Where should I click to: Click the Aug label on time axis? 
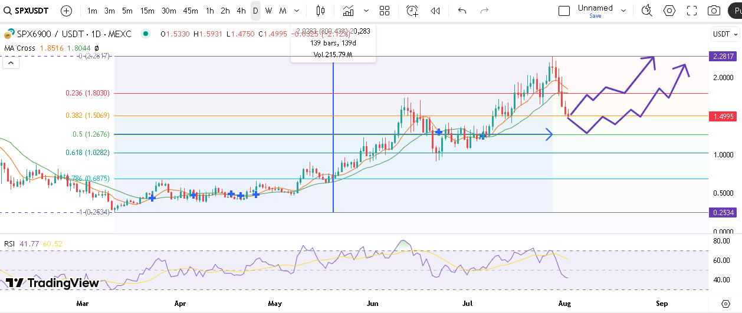(564, 303)
